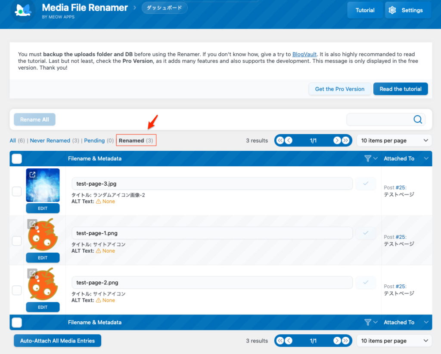Viewport: 441px width, 354px height.
Task: Go to next page in top pagination
Action: [x=337, y=140]
